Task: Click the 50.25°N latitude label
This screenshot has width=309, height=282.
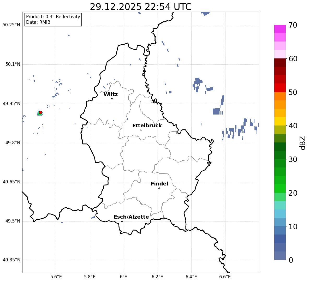Action: 11,25
